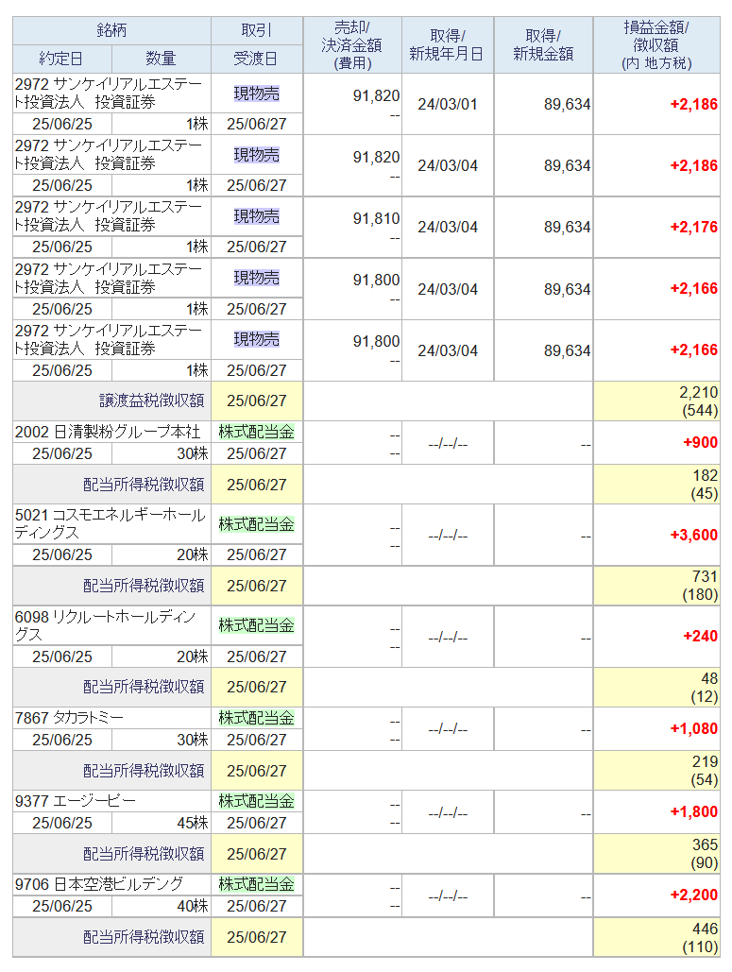The height and width of the screenshot is (972, 732).
Task: Select sale amount 91,810
Action: [x=376, y=218]
